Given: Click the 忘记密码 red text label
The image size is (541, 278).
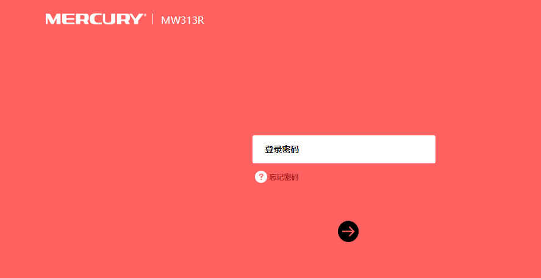Looking at the screenshot, I should [x=283, y=177].
